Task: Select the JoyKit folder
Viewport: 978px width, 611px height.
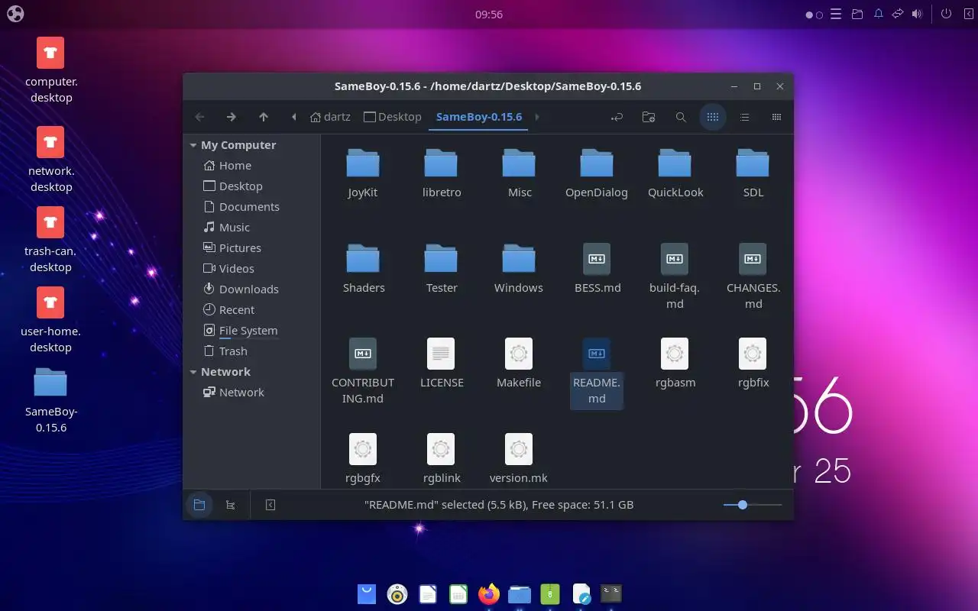Action: coord(363,174)
